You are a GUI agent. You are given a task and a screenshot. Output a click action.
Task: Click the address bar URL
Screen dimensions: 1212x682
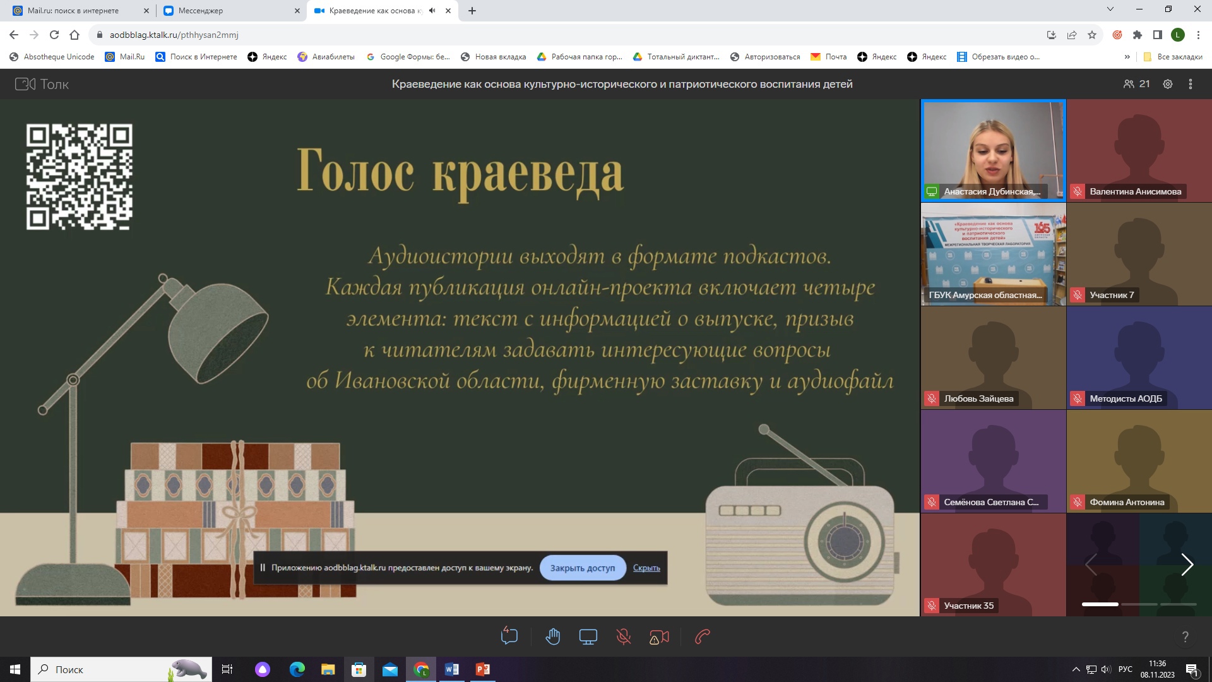tap(174, 35)
